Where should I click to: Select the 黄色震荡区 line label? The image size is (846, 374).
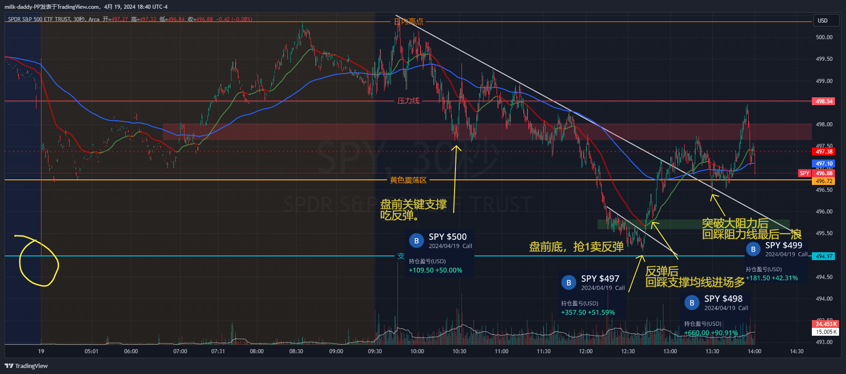[408, 180]
